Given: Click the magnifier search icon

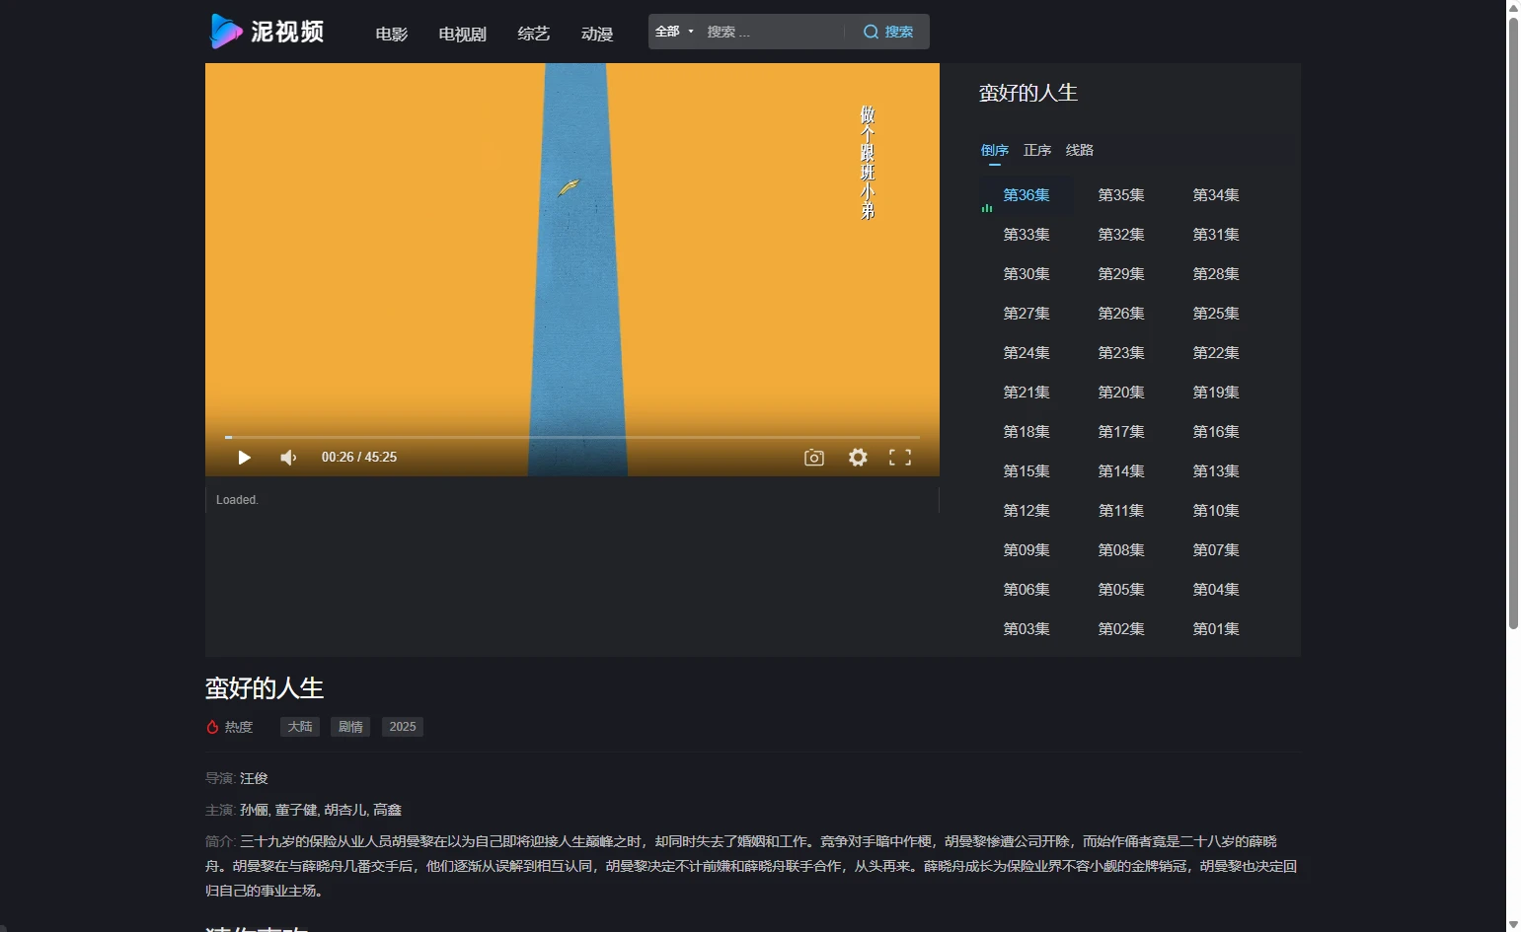Looking at the screenshot, I should [x=871, y=32].
